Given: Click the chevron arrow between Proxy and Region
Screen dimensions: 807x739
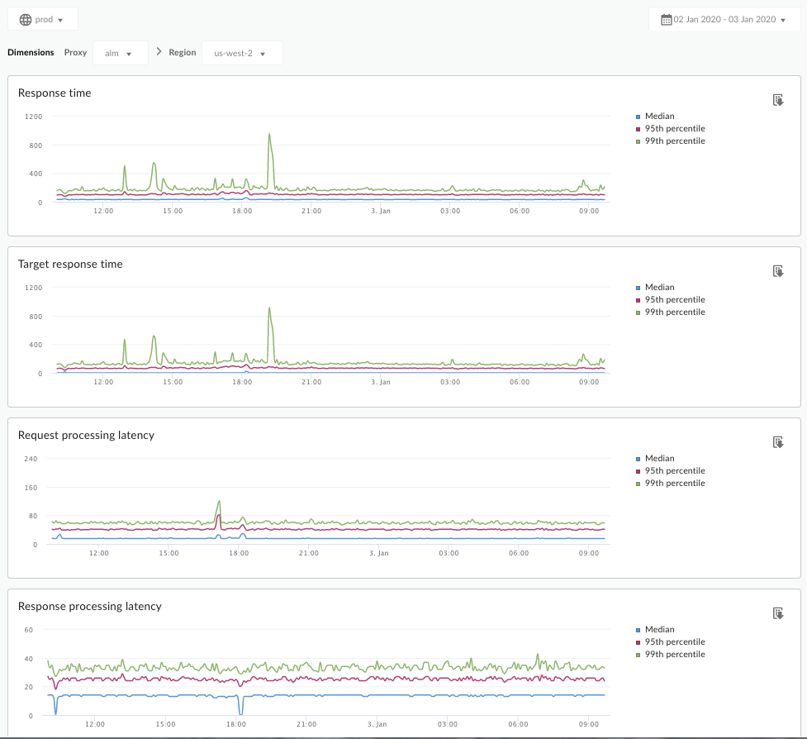Looking at the screenshot, I should (159, 52).
